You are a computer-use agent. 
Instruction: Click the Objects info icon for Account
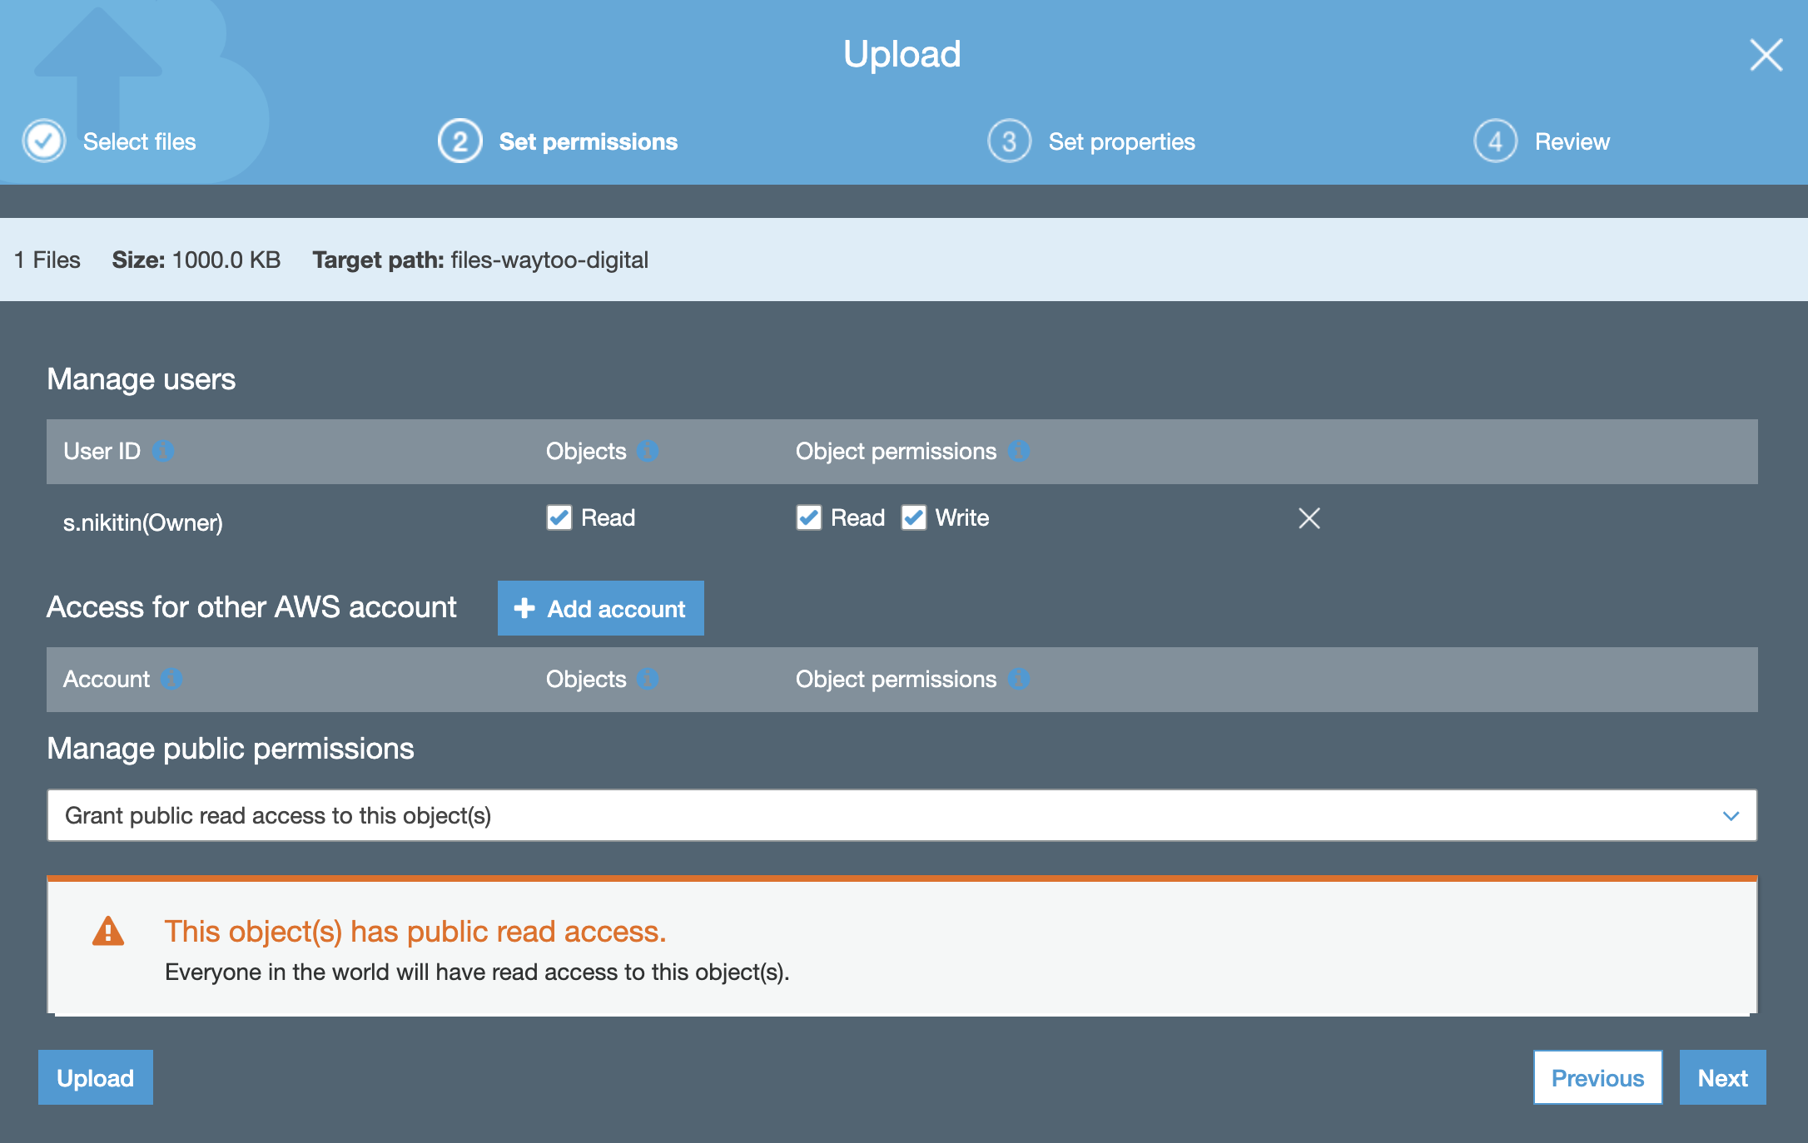pyautogui.click(x=647, y=680)
